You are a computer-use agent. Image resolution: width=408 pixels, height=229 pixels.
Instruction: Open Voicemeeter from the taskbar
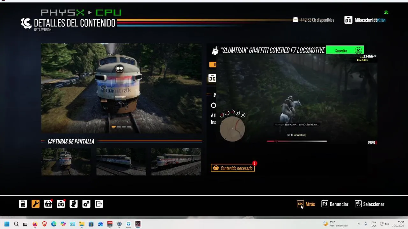[x=110, y=224]
